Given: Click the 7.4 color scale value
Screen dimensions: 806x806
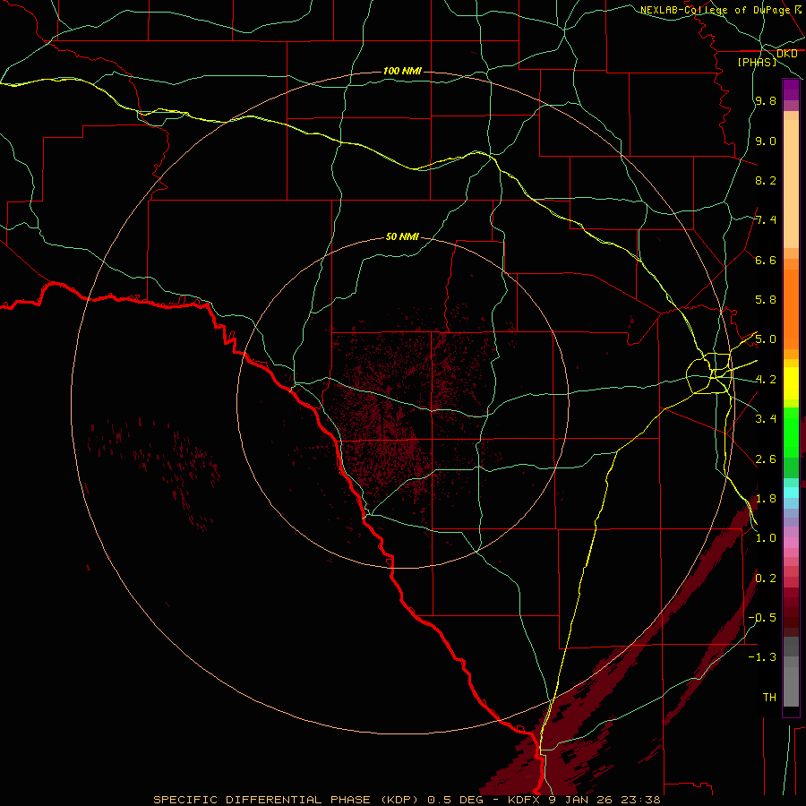Looking at the screenshot, I should point(766,220).
